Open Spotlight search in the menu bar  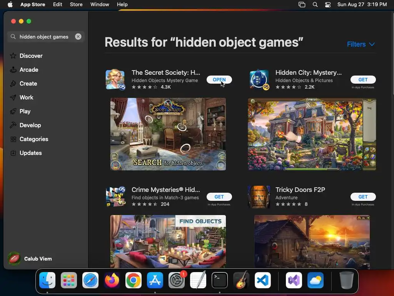point(315,5)
